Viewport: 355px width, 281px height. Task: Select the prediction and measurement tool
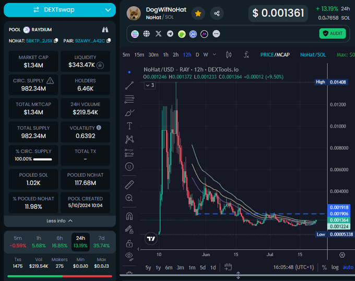pos(129,153)
